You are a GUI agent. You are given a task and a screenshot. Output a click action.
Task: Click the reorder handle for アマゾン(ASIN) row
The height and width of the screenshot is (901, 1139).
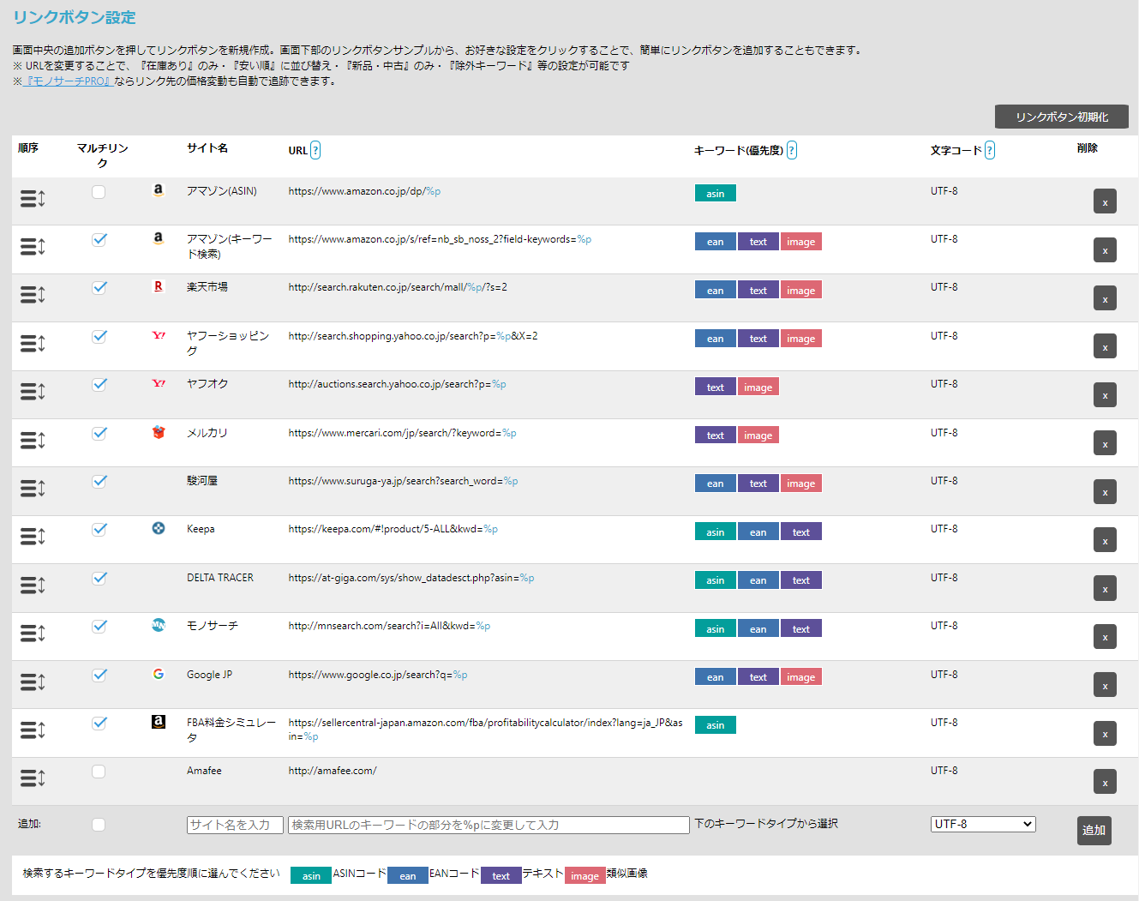click(33, 199)
